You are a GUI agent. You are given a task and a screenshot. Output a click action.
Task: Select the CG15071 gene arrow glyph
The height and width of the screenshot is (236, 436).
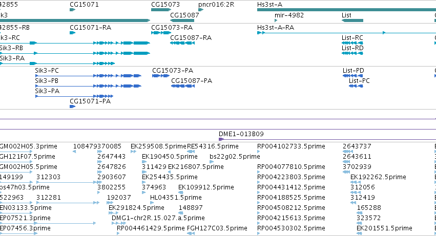coord(72,10)
